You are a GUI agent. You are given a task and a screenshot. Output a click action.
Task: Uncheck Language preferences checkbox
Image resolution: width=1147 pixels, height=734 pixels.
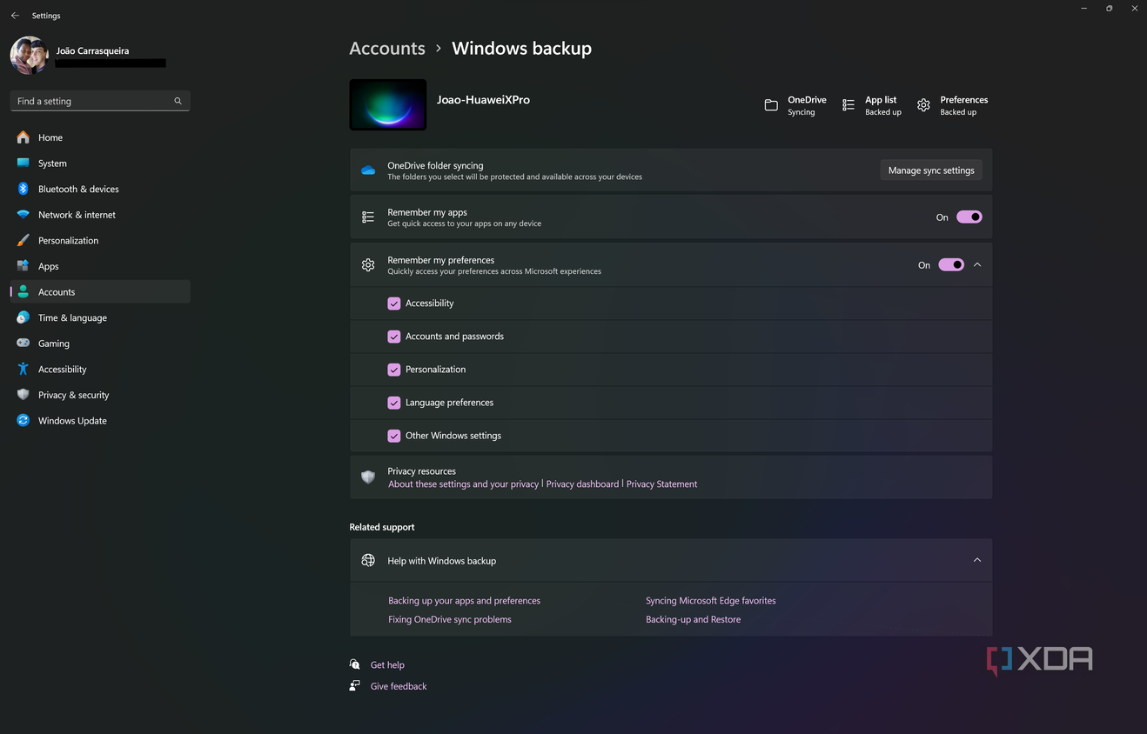coord(394,403)
